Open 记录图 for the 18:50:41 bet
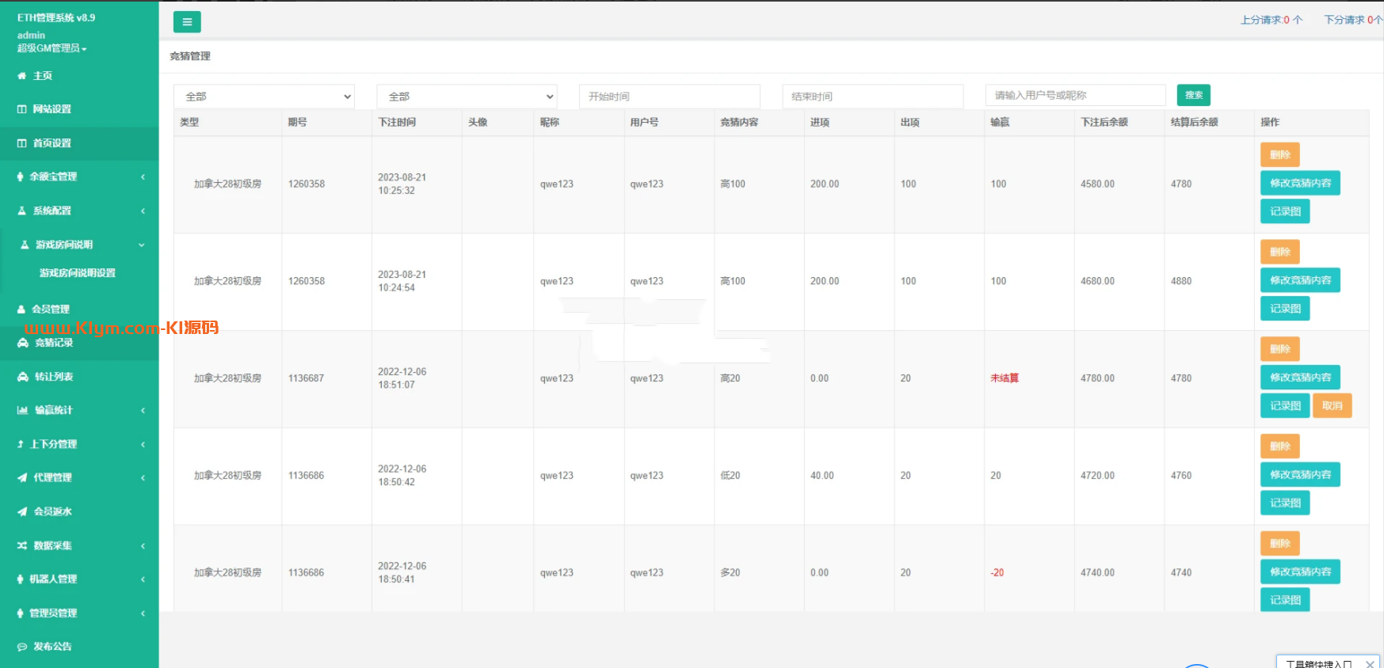The width and height of the screenshot is (1384, 668). 1285,601
